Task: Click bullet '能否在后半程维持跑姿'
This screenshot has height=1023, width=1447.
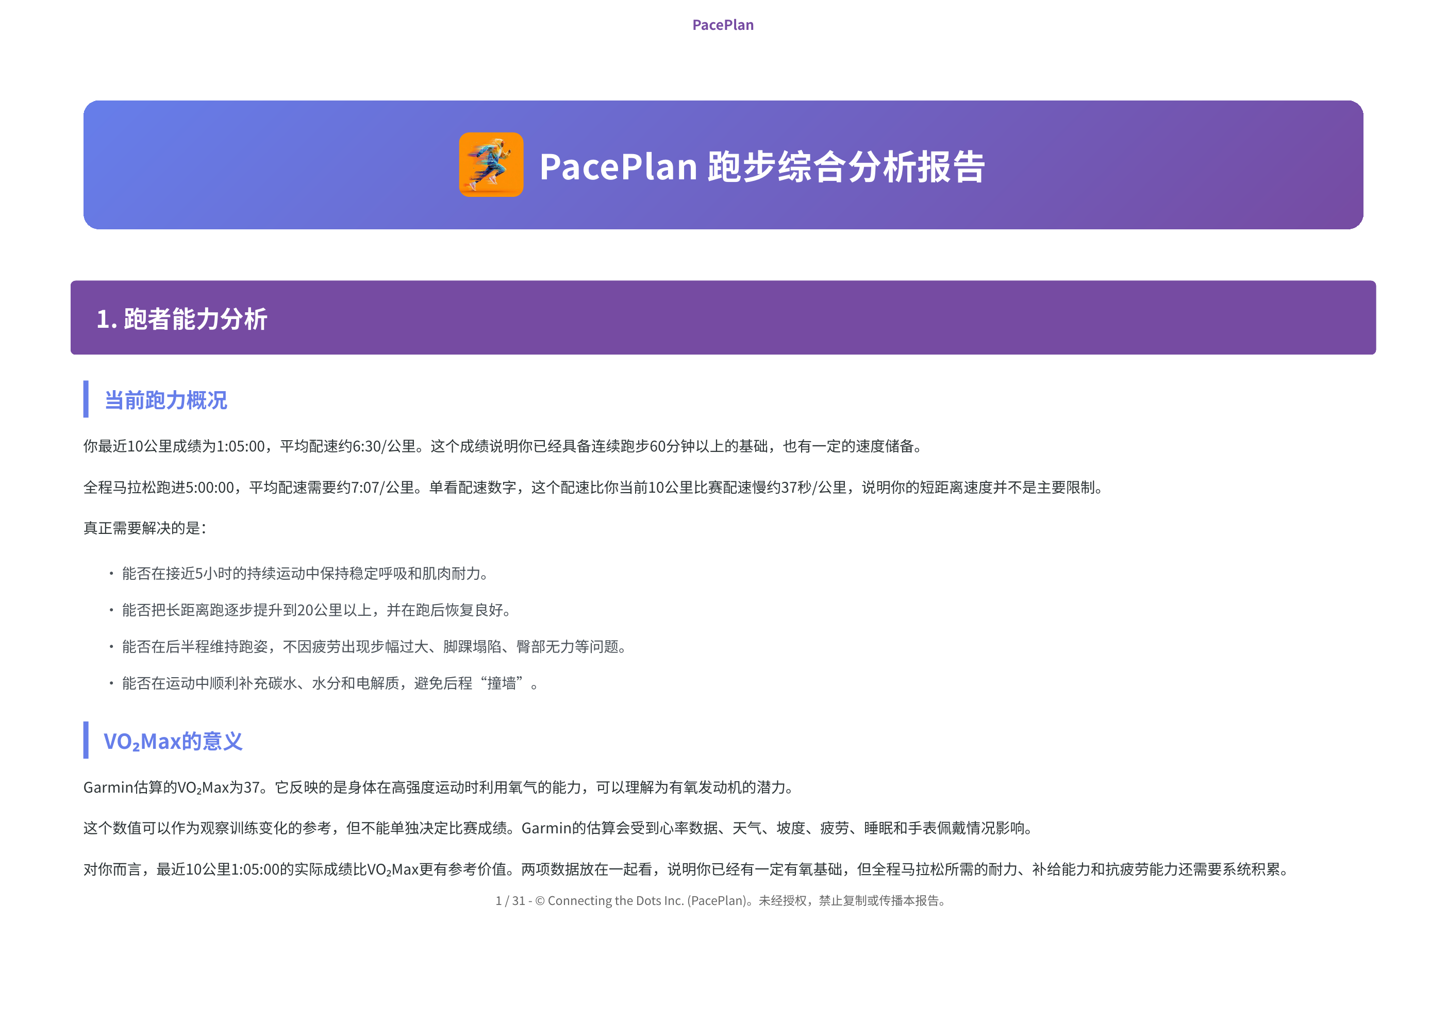Action: coord(375,646)
